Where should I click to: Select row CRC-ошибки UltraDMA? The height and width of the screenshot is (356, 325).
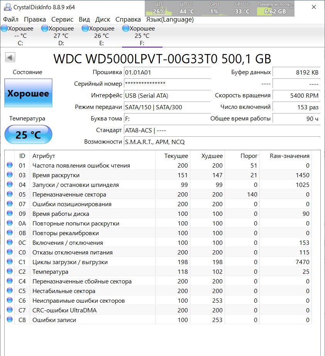tap(158, 310)
